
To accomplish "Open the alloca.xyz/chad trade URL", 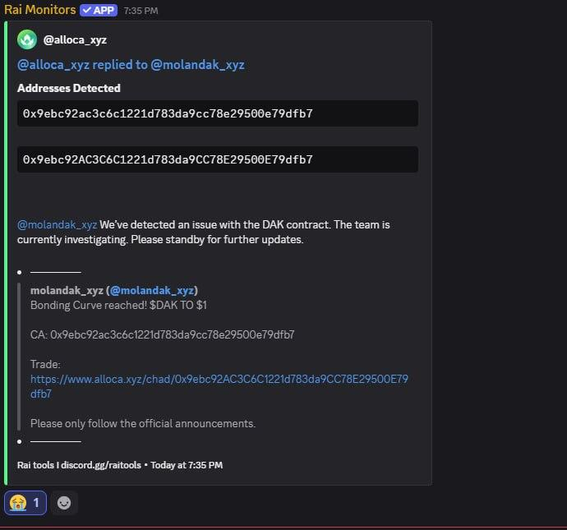I will pos(219,386).
